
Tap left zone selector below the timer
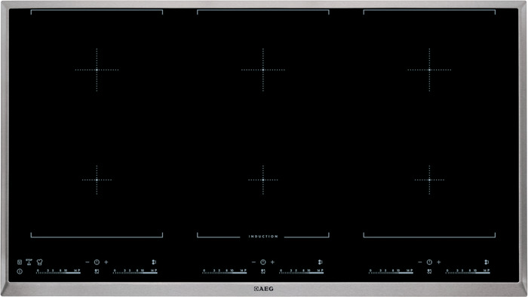coord(97,271)
